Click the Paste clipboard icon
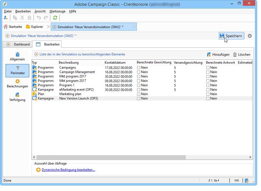This screenshot has width=261, height=191. [x=29, y=18]
